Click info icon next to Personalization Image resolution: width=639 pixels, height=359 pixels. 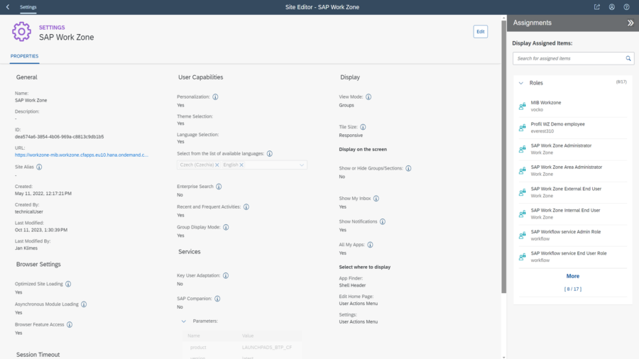click(x=215, y=96)
